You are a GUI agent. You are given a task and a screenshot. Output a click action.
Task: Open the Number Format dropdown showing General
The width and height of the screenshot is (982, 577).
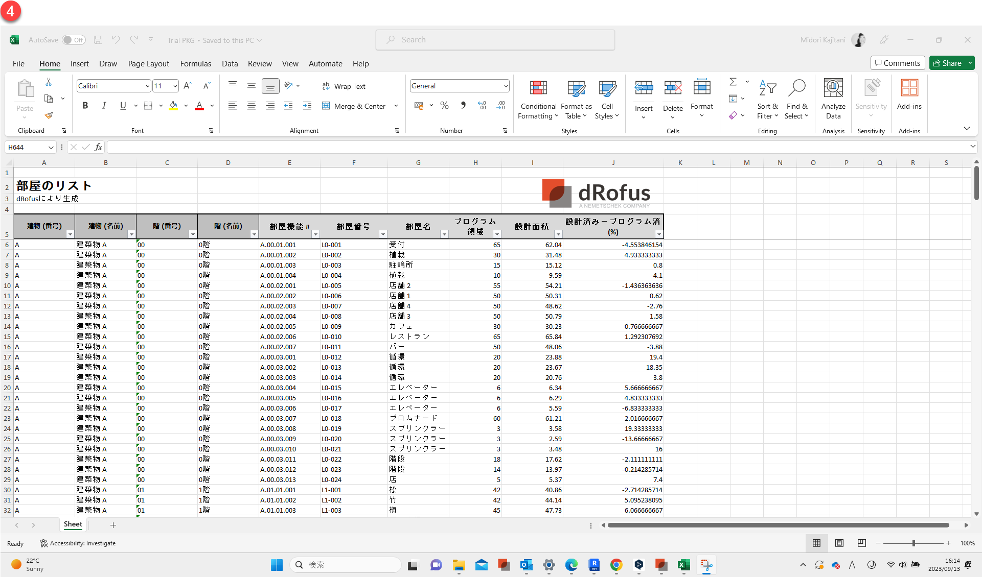click(x=505, y=86)
